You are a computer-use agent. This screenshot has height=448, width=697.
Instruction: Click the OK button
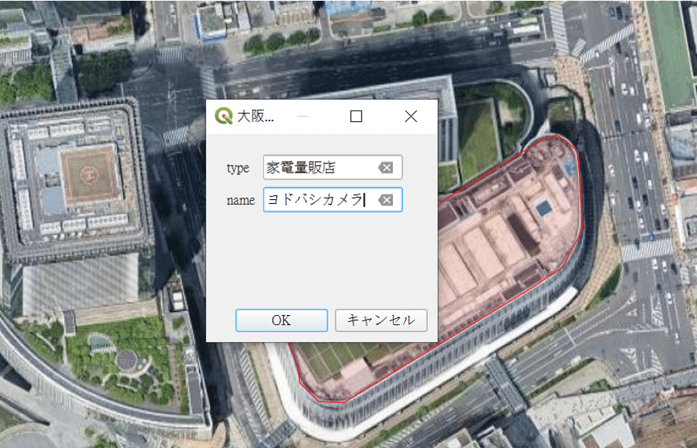click(x=282, y=320)
